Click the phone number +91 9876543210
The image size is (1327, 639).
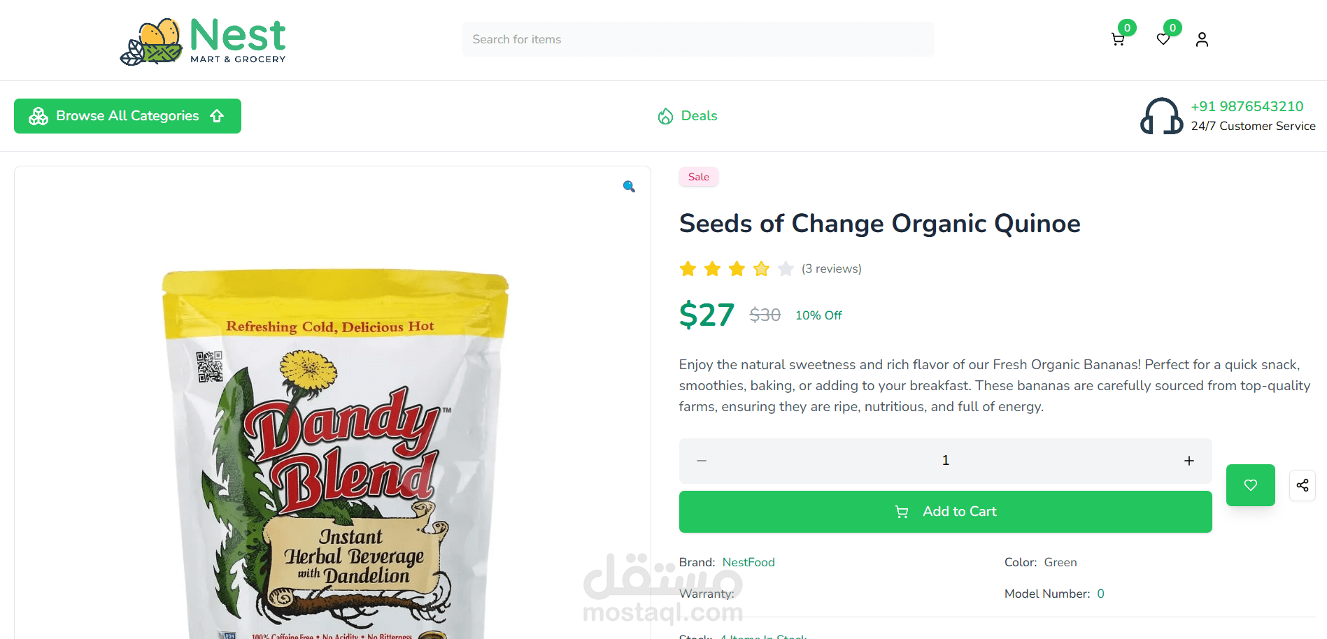tap(1247, 106)
